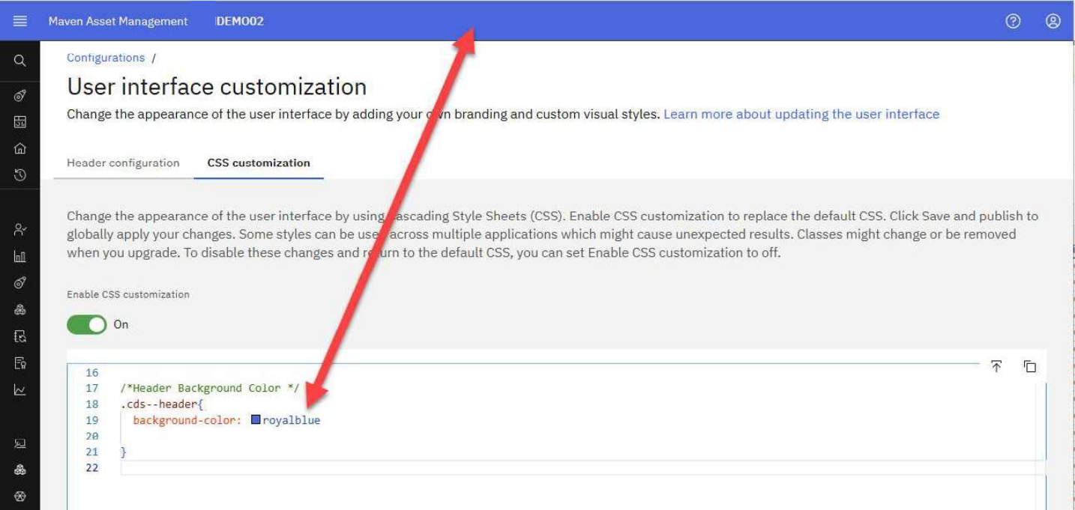This screenshot has width=1075, height=510.
Task: Open the calendar icon in sidebar
Action: [20, 122]
